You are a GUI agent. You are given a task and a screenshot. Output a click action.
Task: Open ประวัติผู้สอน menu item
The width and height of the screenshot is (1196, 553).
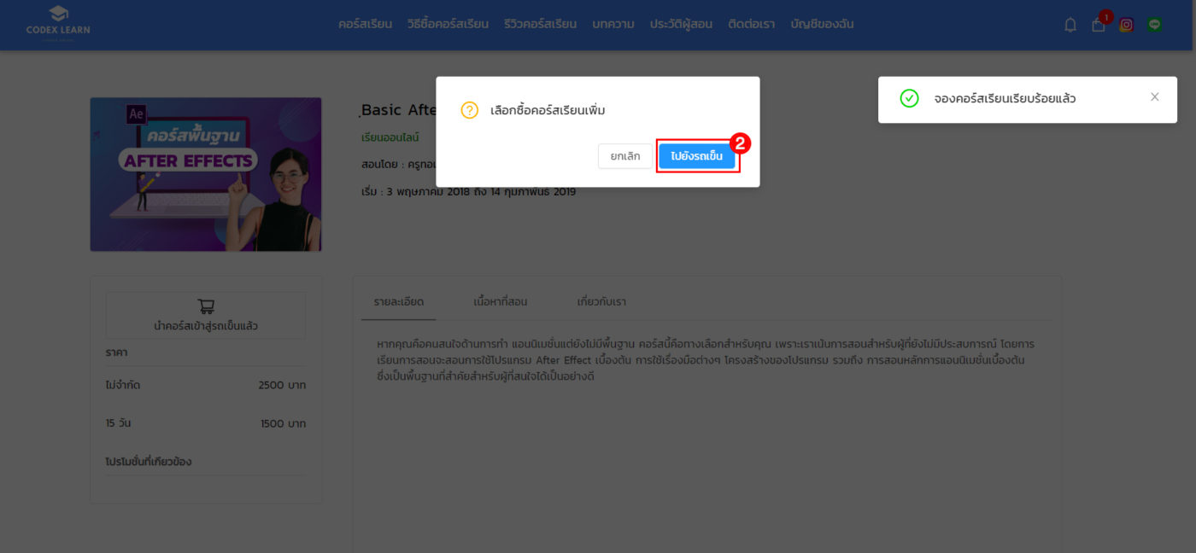[x=681, y=24]
